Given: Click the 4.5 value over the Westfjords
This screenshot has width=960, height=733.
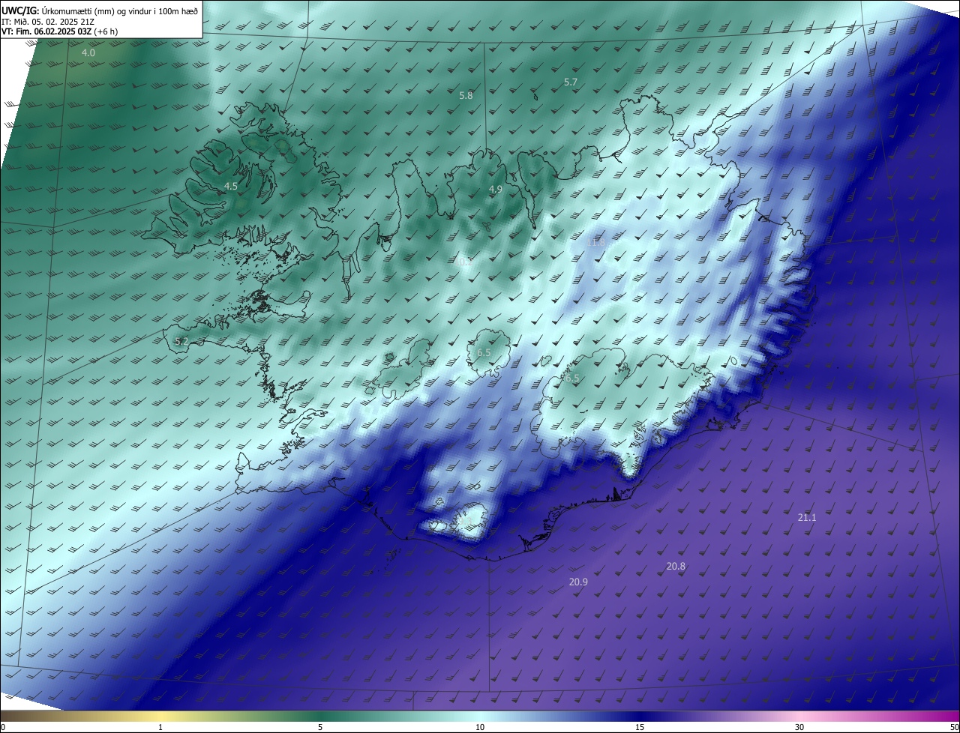Looking at the screenshot, I should 231,186.
